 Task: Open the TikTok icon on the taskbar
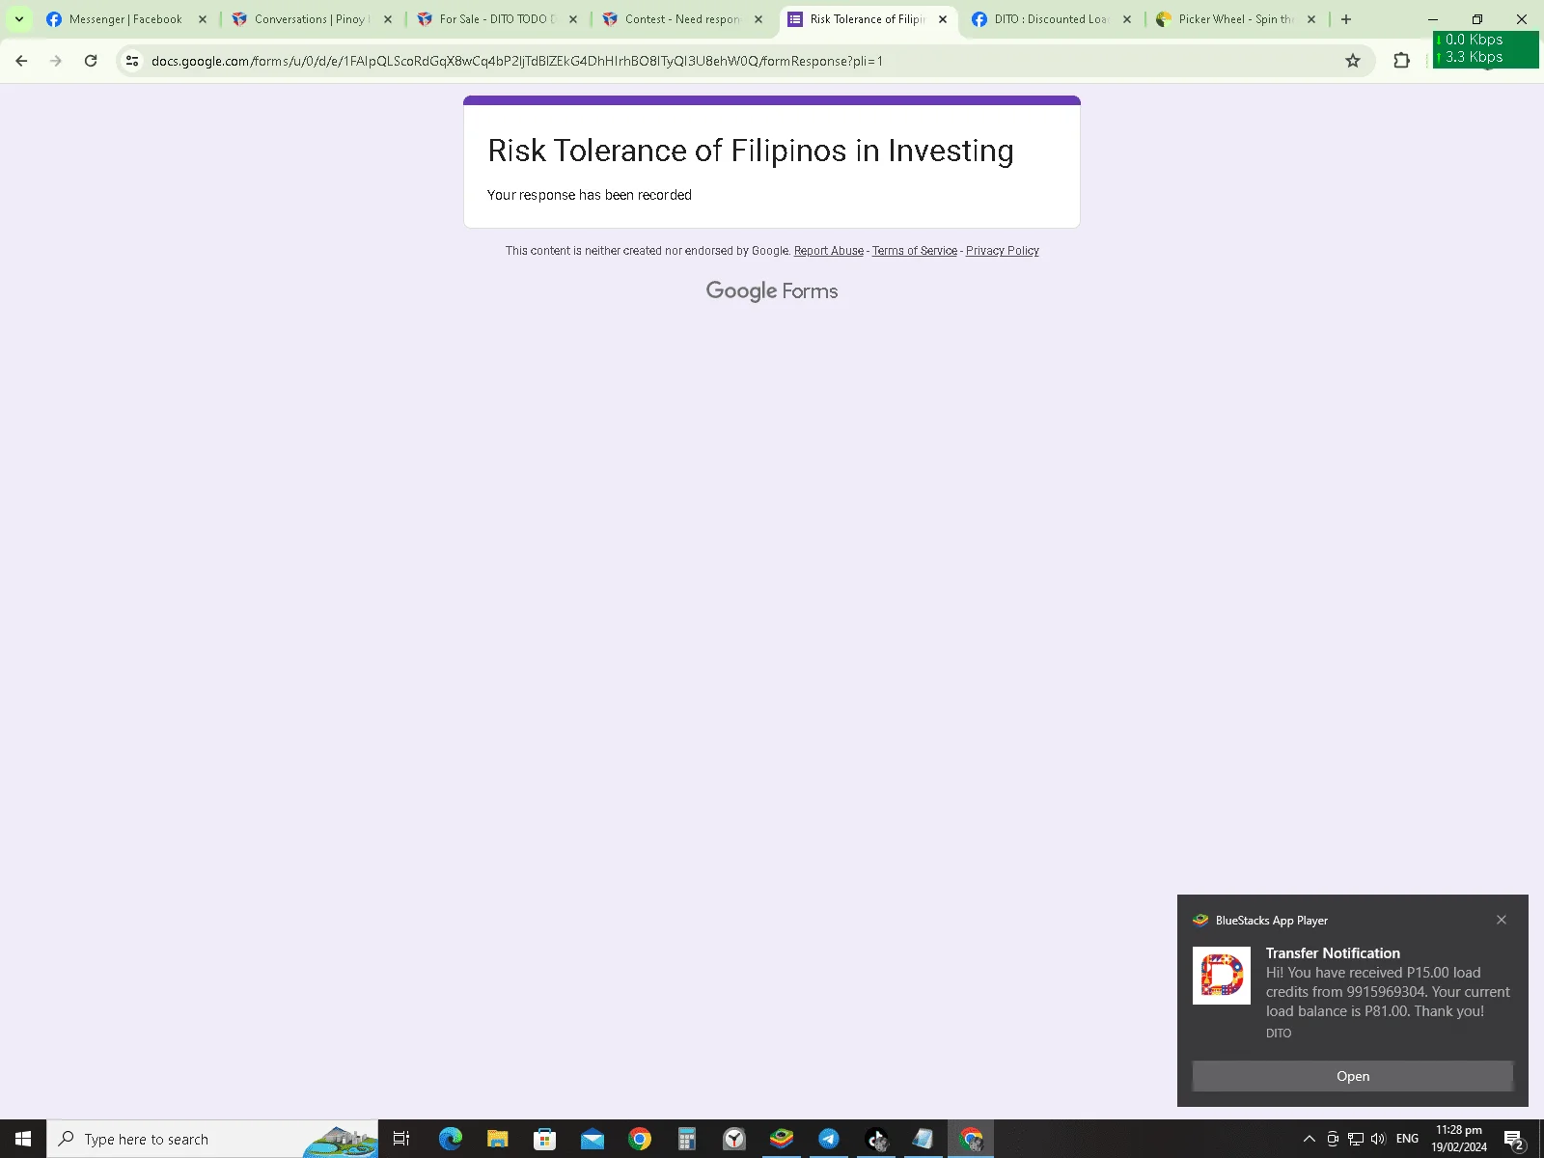tap(876, 1139)
